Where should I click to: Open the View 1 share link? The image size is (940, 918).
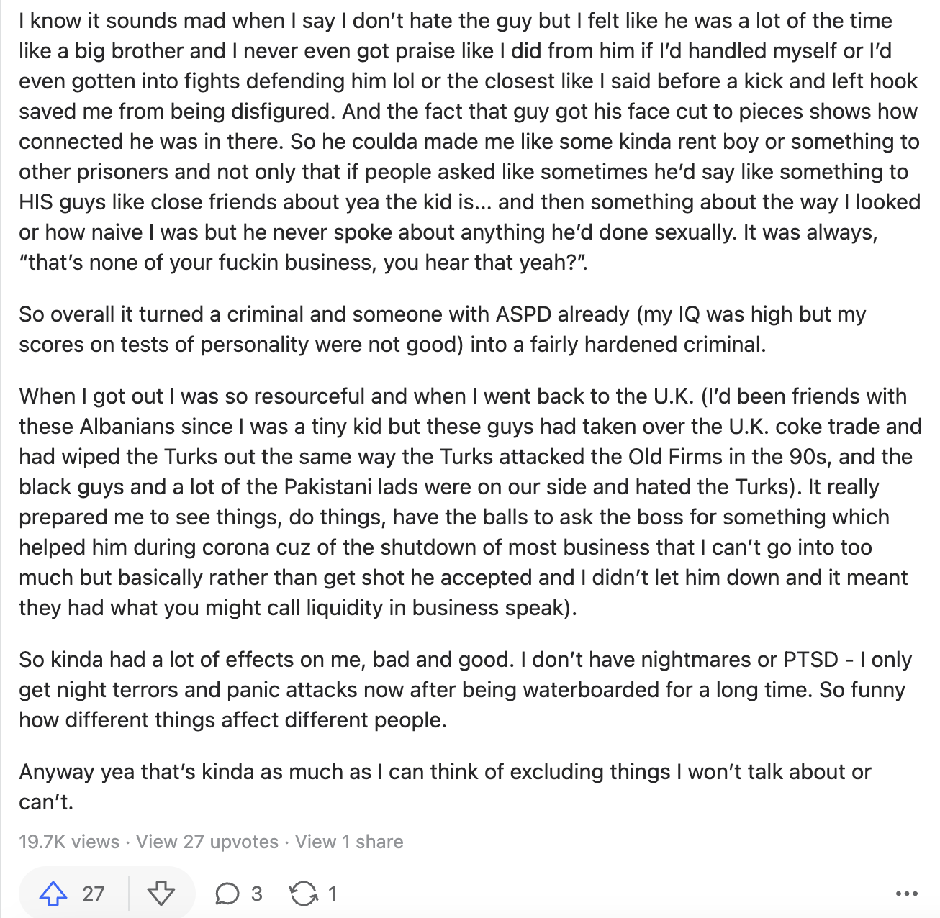(x=349, y=842)
